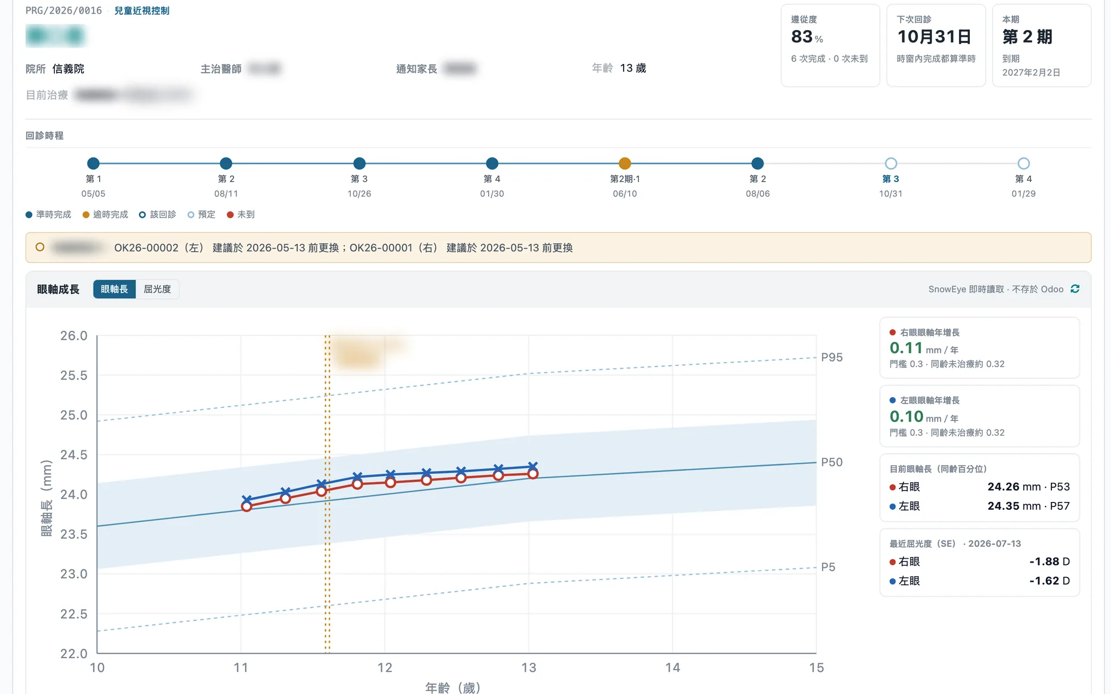Click the 未到 legend dot
Image resolution: width=1111 pixels, height=694 pixels.
pos(230,215)
